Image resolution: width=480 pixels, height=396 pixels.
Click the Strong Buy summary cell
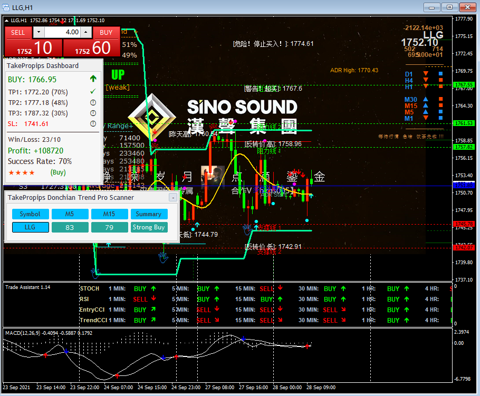[149, 227]
